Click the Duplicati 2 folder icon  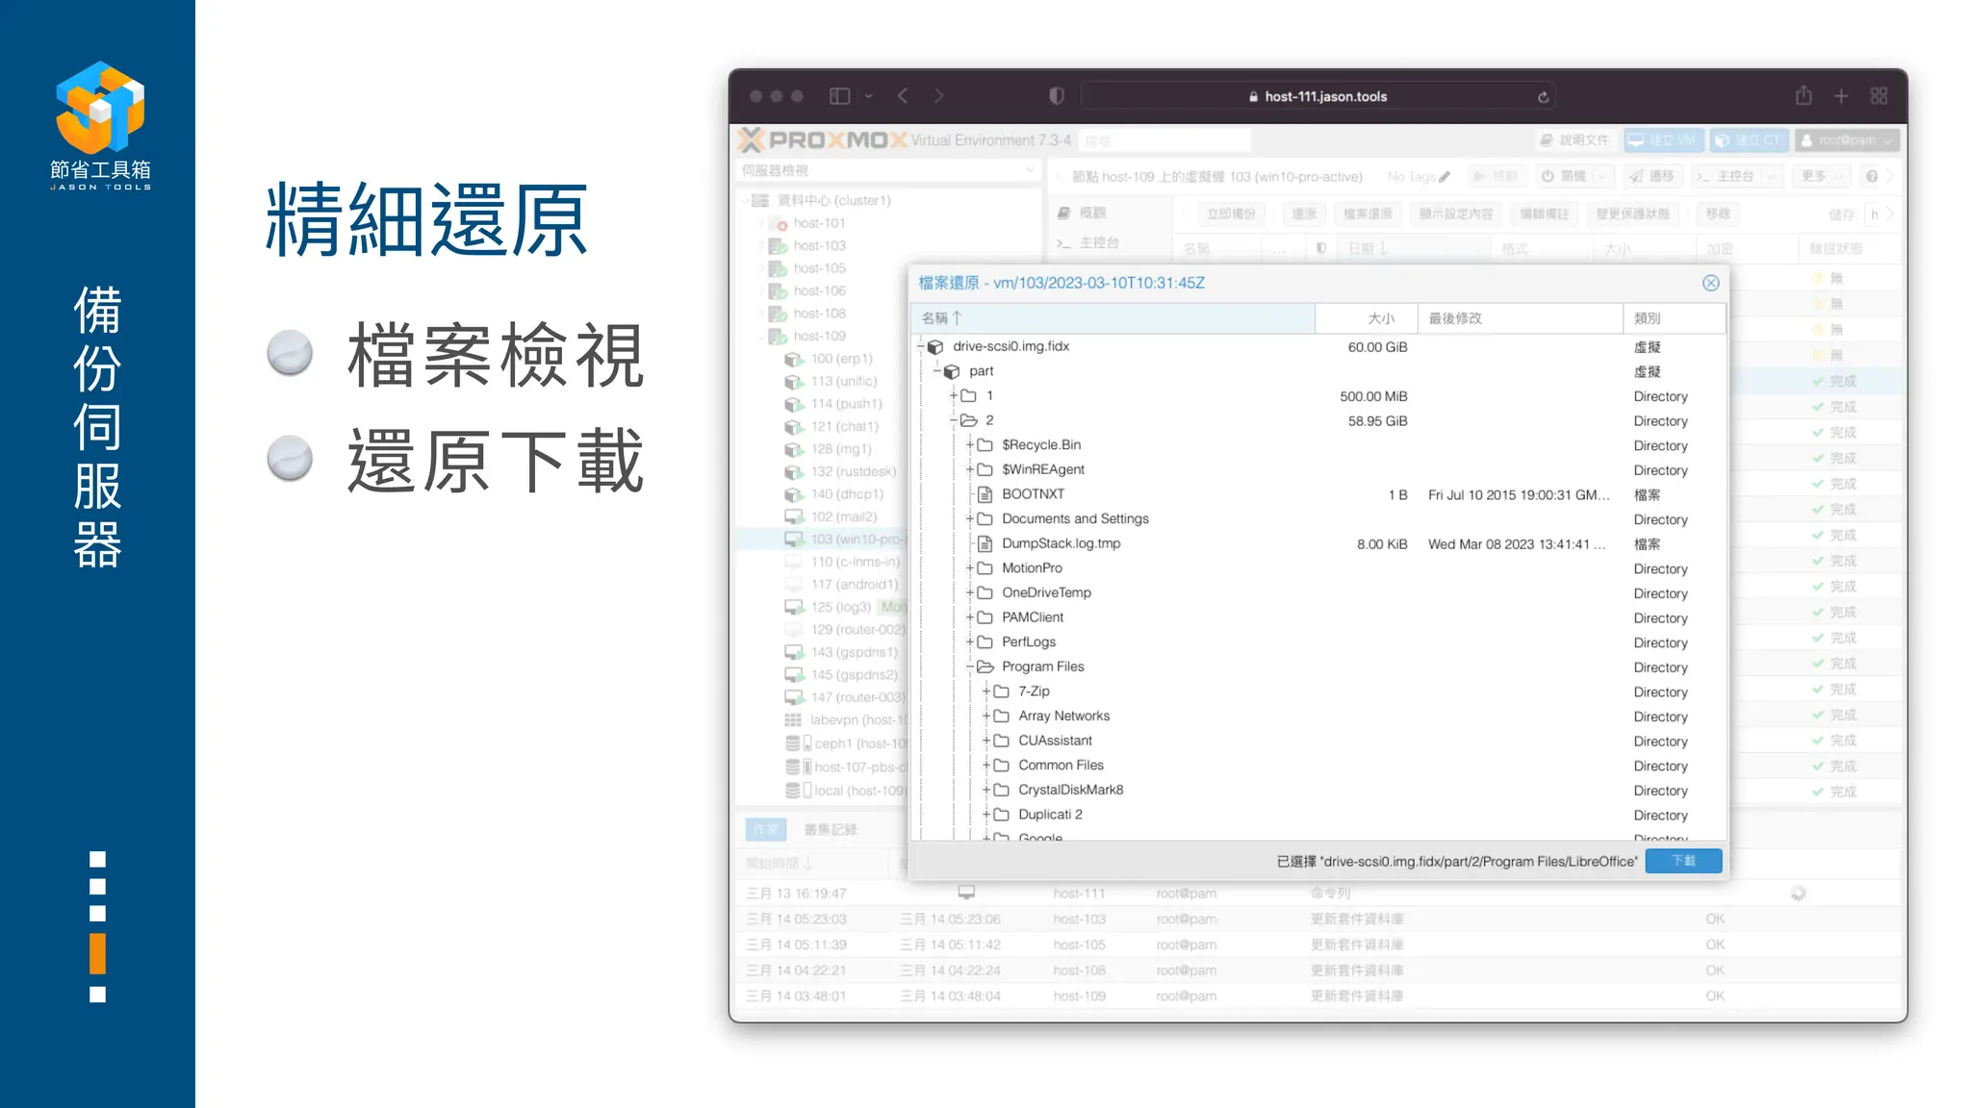[x=1001, y=814]
